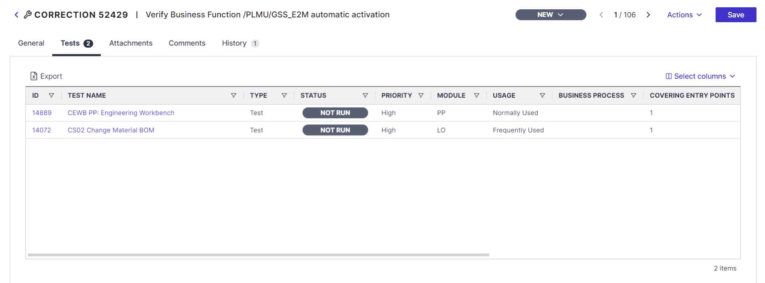765x283 pixels.
Task: Click the Save button
Action: pyautogui.click(x=736, y=15)
